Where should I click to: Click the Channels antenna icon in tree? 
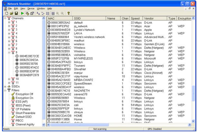(x=9, y=18)
